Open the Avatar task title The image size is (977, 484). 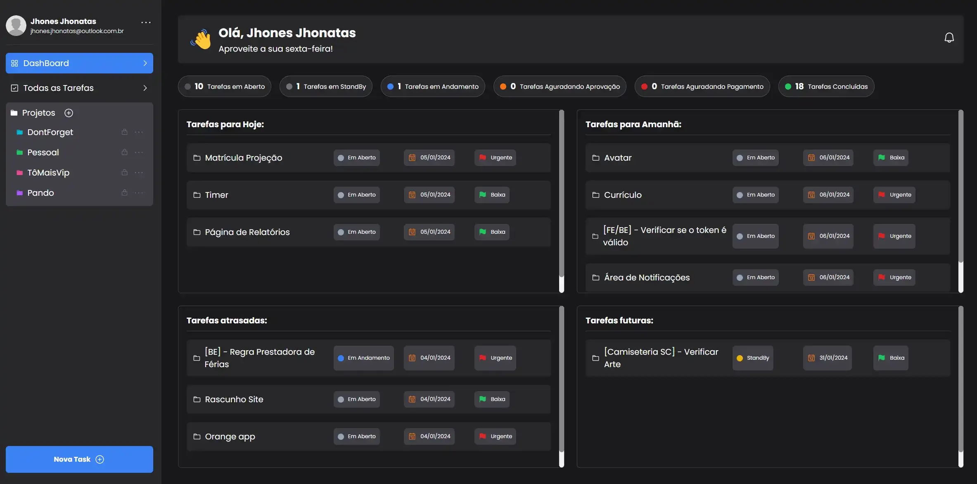coord(618,158)
